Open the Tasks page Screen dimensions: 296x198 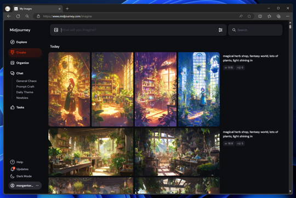coord(17,108)
